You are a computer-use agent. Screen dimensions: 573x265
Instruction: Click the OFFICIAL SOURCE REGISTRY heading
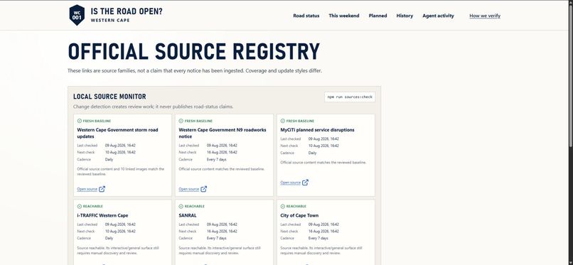tap(193, 51)
